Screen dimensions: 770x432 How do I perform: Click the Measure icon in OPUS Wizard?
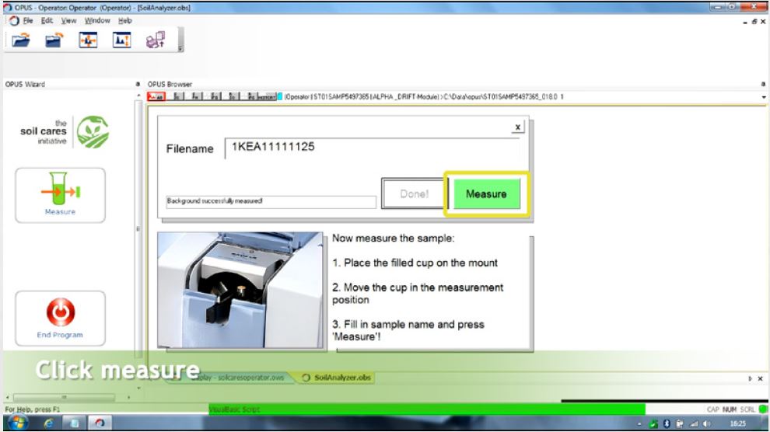click(x=60, y=195)
